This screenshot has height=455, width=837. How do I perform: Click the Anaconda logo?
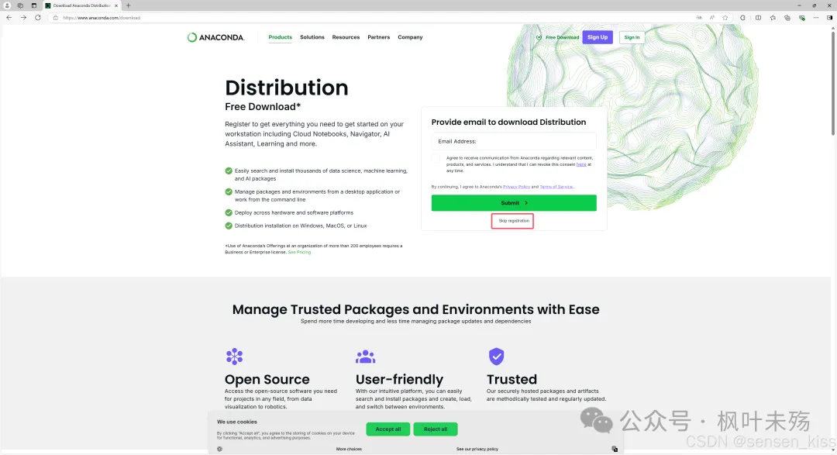tap(215, 37)
